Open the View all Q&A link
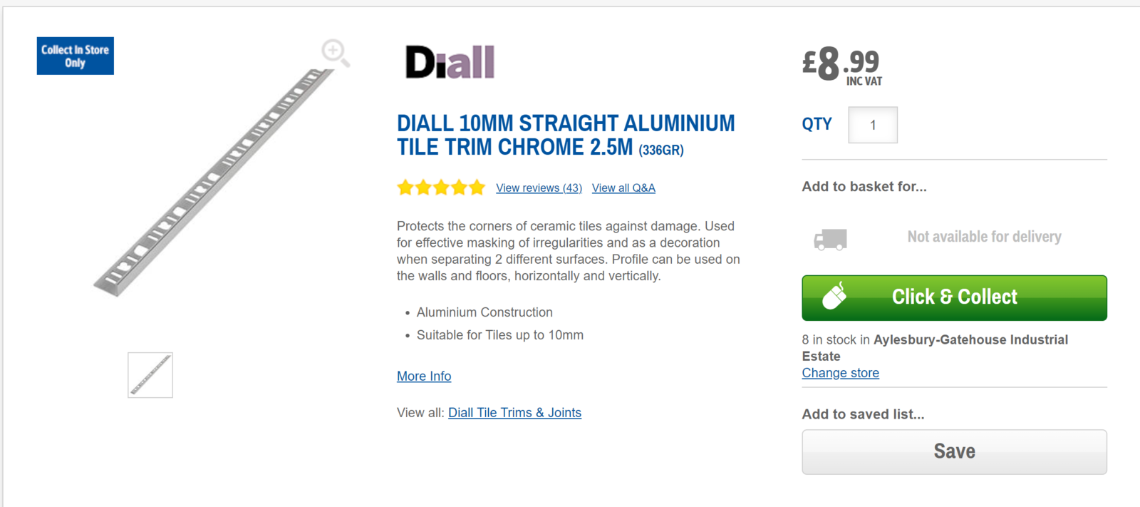The height and width of the screenshot is (507, 1140). pos(623,188)
